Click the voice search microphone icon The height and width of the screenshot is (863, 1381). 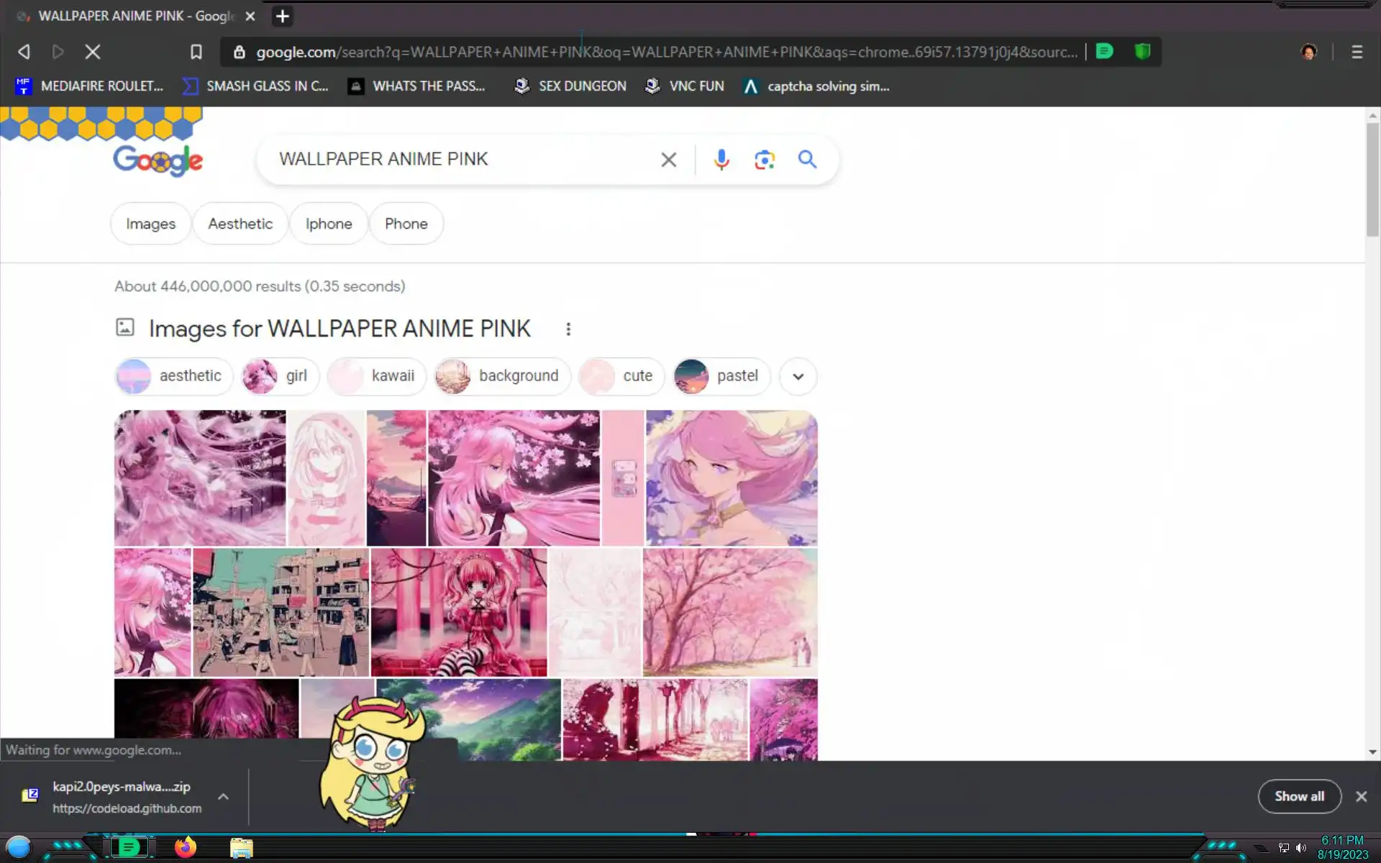[721, 159]
